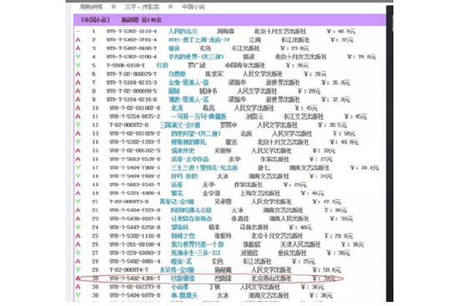Open the rank 8 book 围城
Image resolution: width=459 pixels, height=306 pixels.
tap(174, 91)
